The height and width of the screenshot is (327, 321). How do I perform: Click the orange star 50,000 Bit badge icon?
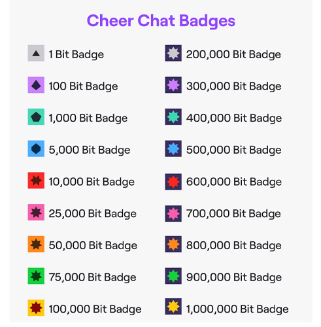pyautogui.click(x=36, y=244)
